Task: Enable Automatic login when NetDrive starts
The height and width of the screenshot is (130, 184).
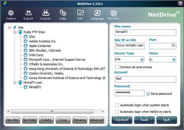Action: tap(117, 112)
